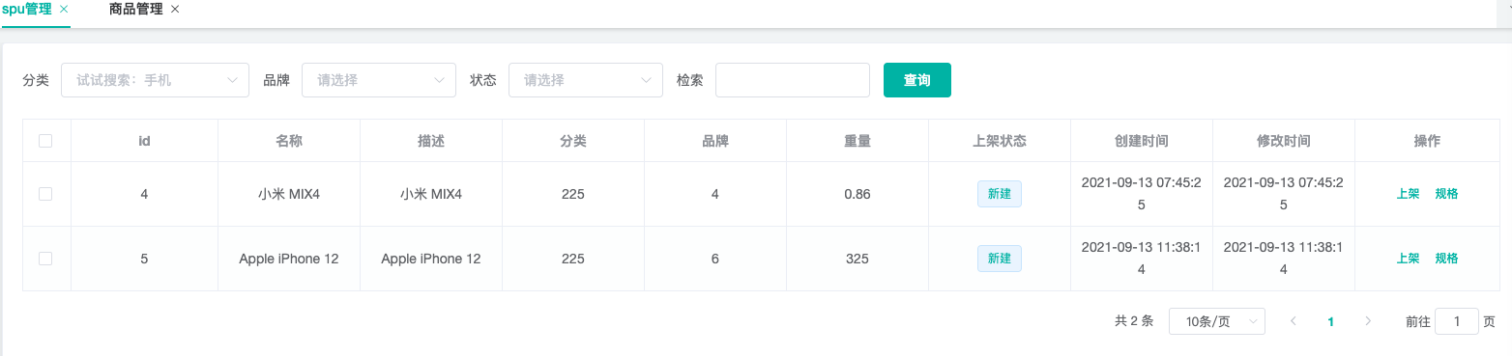1512x356 pixels.
Task: Switch to the spu管理 tab
Action: [27, 9]
